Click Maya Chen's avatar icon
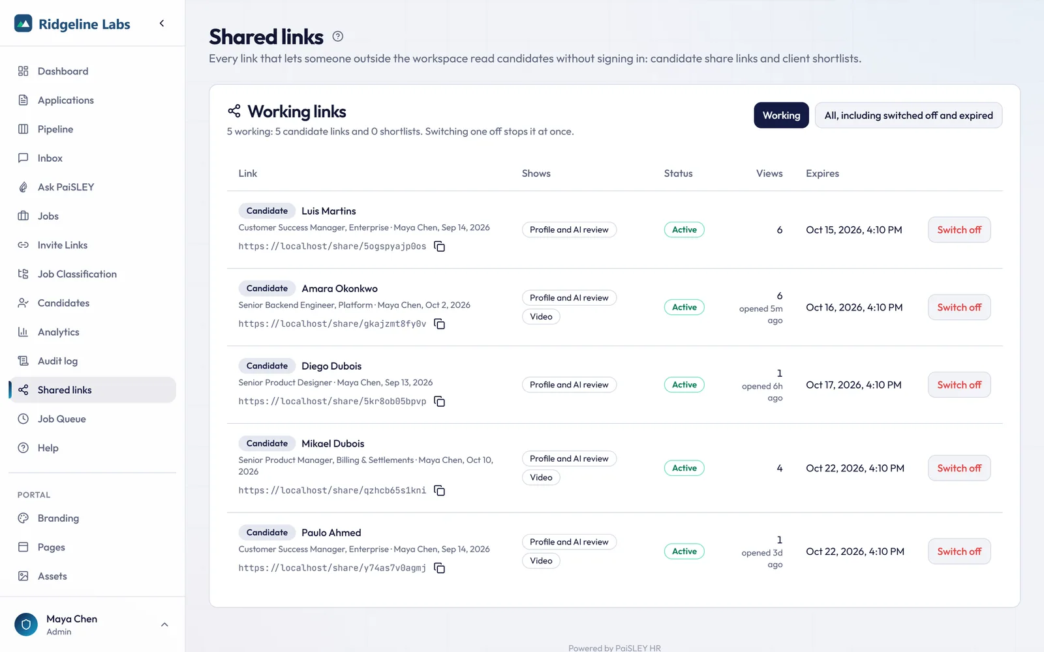The width and height of the screenshot is (1044, 652). [26, 625]
